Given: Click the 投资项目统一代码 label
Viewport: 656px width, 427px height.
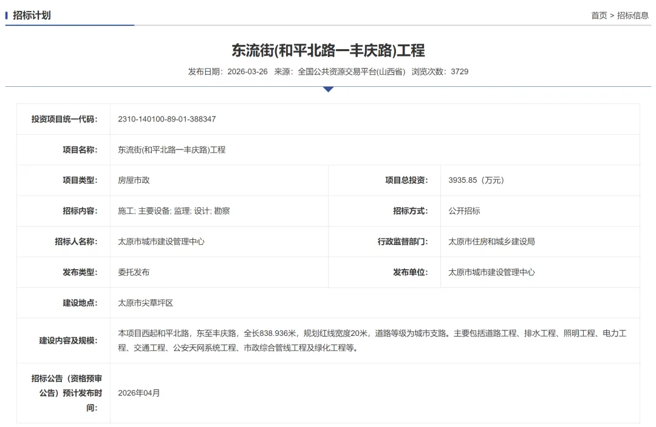Looking at the screenshot, I should pyautogui.click(x=64, y=119).
